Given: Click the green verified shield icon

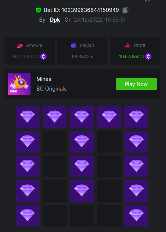Looking at the screenshot, I should (x=38, y=10).
